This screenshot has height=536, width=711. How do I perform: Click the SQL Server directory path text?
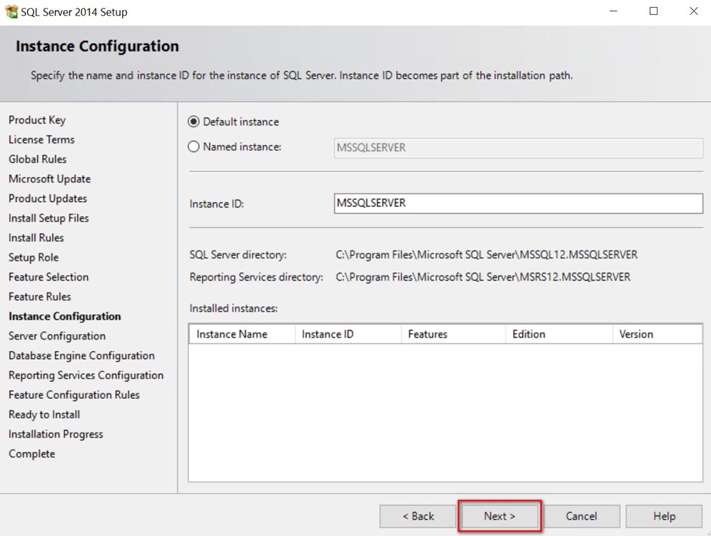click(487, 255)
